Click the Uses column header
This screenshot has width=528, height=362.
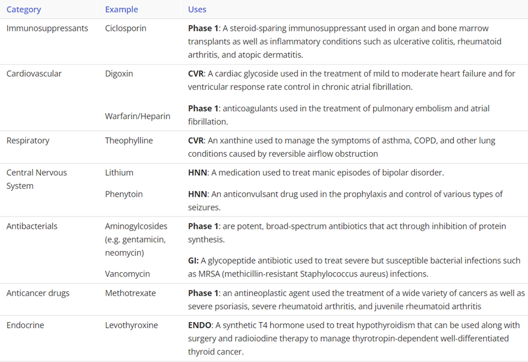(197, 10)
